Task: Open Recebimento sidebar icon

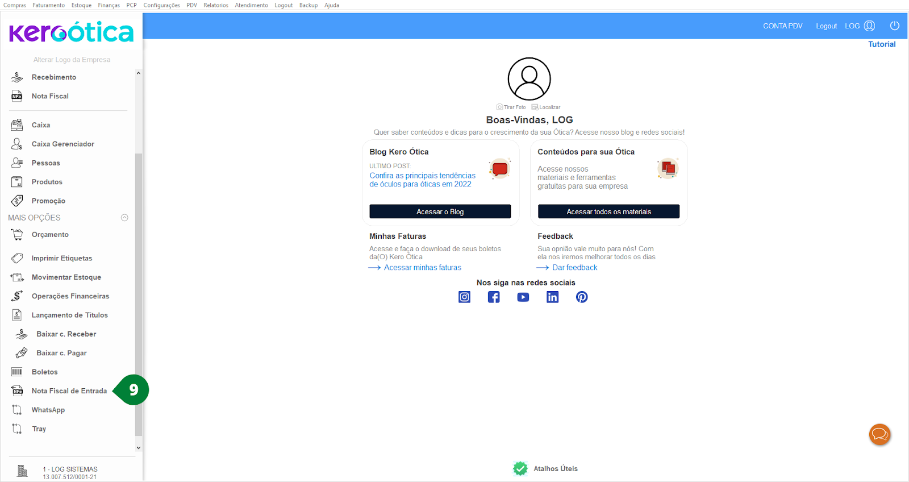Action: pyautogui.click(x=17, y=77)
